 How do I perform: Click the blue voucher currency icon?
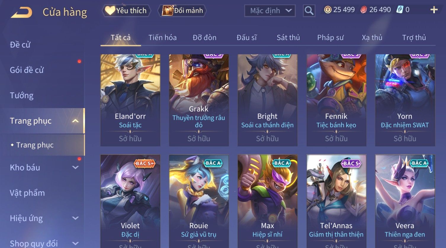[x=400, y=10]
